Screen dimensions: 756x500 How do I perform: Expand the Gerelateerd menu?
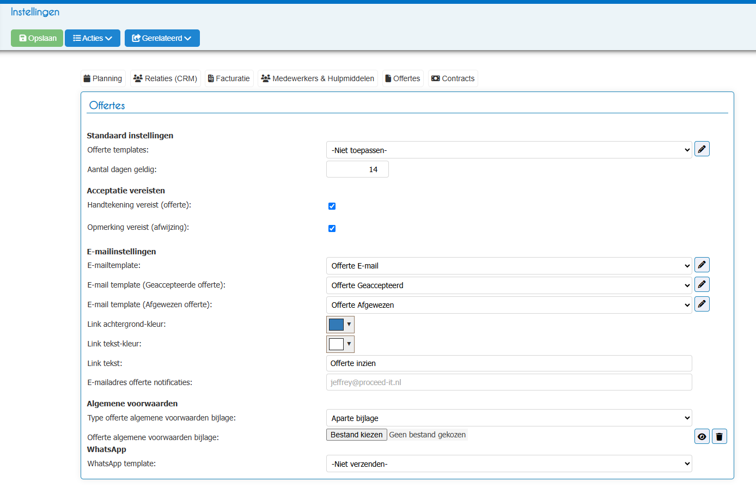[162, 38]
